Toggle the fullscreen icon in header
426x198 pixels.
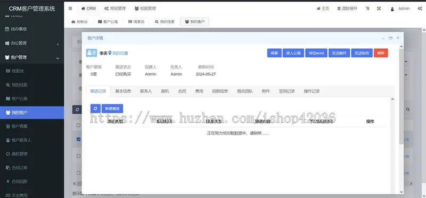click(379, 8)
